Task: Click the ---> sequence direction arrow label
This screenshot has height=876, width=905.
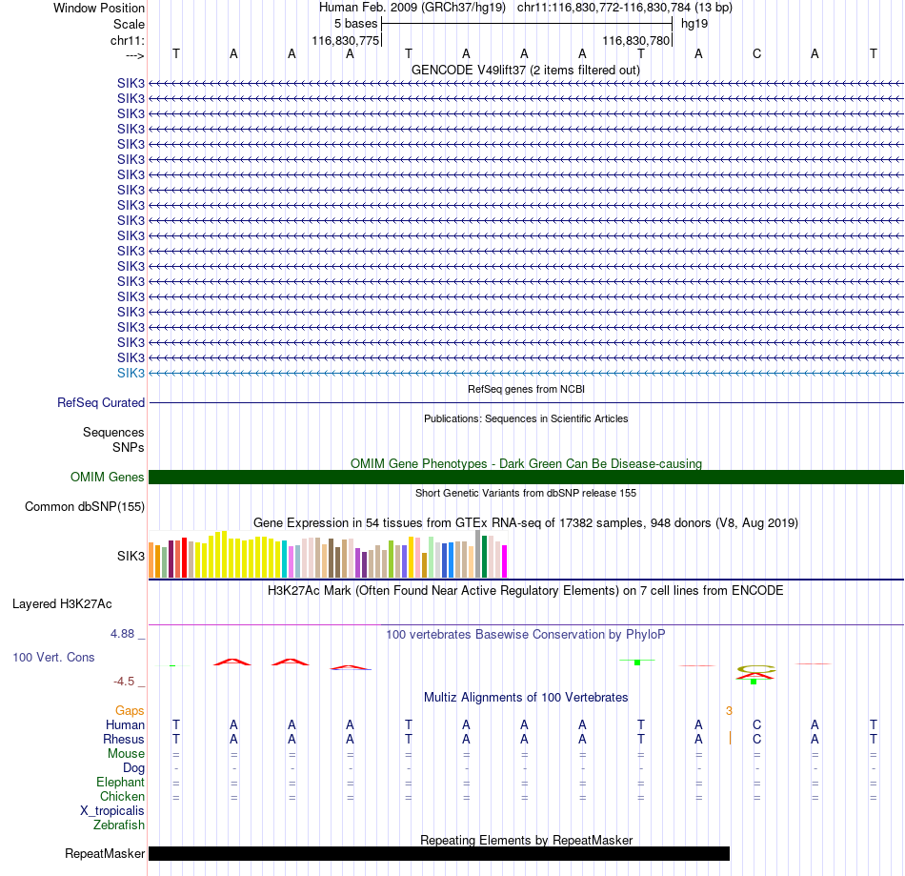Action: (134, 55)
